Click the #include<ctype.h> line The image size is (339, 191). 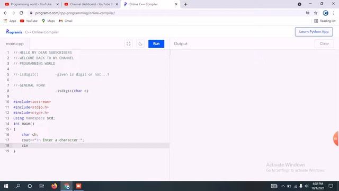31,112
